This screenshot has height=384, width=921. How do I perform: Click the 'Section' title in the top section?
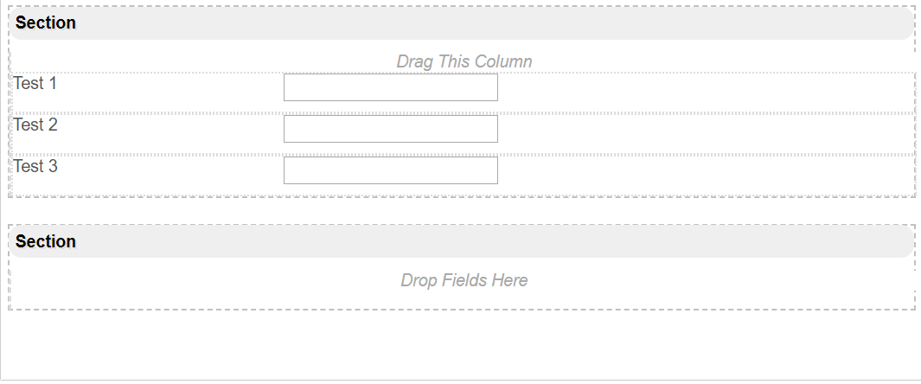[x=46, y=23]
